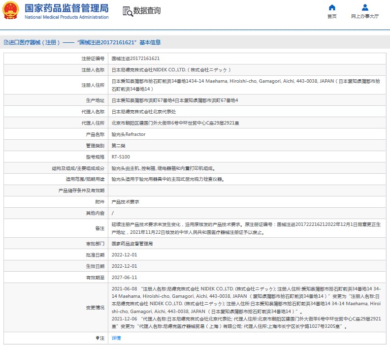The width and height of the screenshot is (390, 348).
Task: Click the home house icon
Action: coord(332,7)
